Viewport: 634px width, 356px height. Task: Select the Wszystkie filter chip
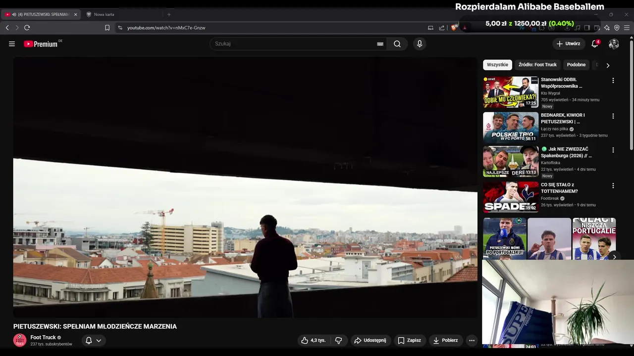[x=497, y=65]
